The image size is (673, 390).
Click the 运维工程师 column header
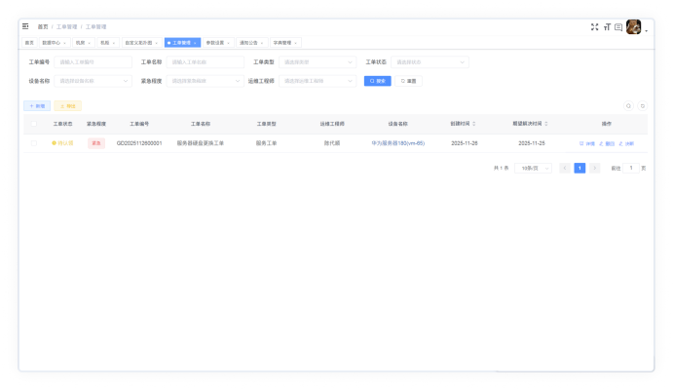click(332, 124)
